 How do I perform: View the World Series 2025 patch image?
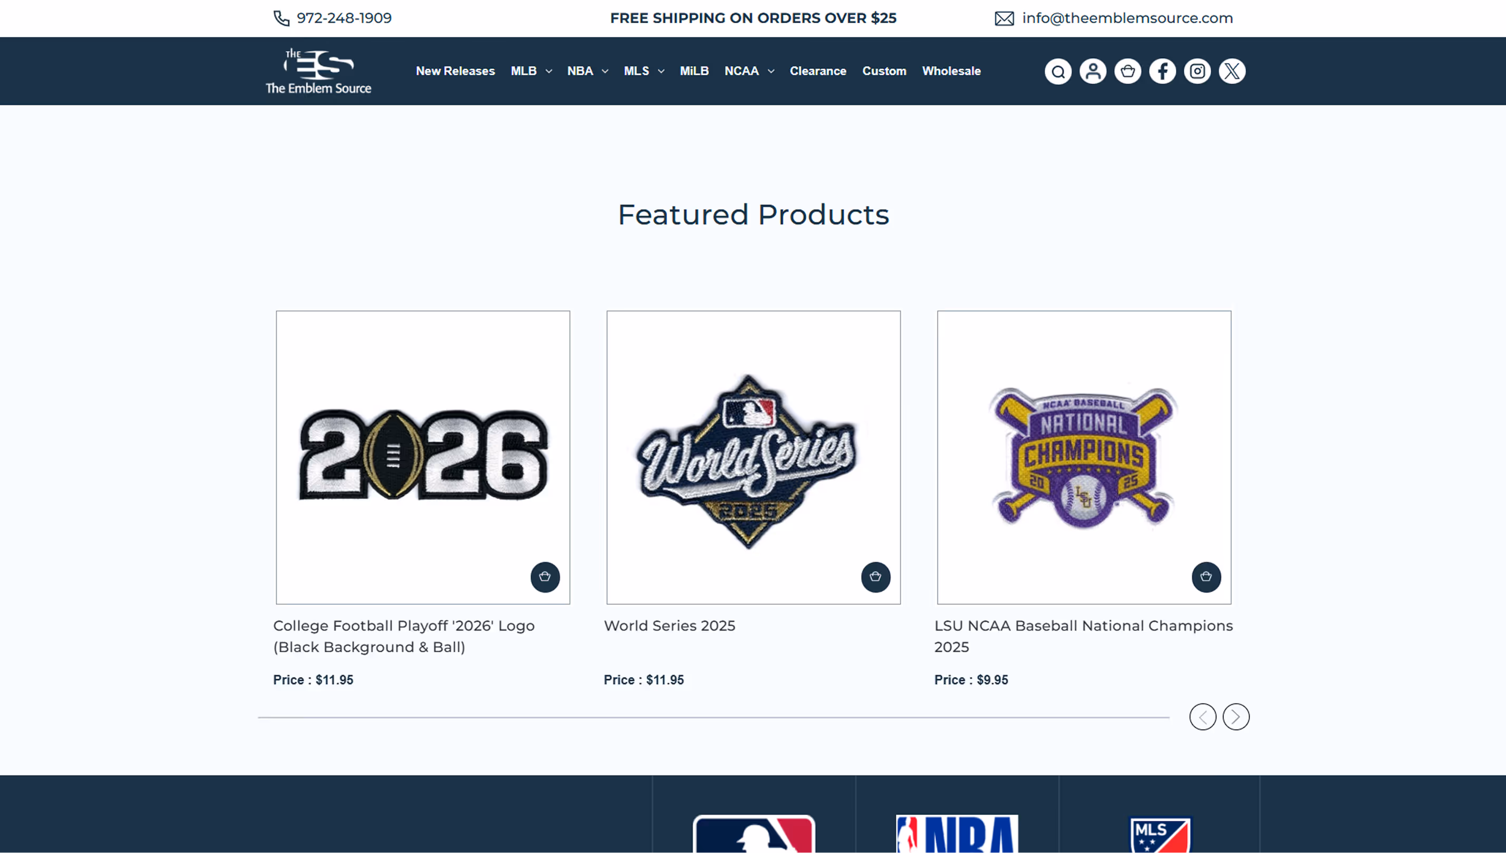[x=754, y=457]
